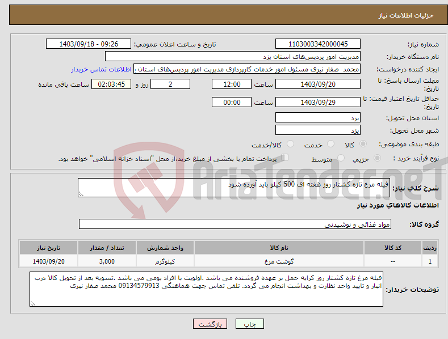Viewport: 448px width, 339px height.
Task: Click the 1403/09/20 date cell in table
Action: 48,261
